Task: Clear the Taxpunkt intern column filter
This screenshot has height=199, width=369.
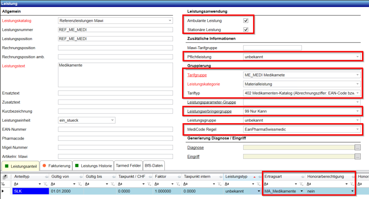Action: (x=220, y=184)
